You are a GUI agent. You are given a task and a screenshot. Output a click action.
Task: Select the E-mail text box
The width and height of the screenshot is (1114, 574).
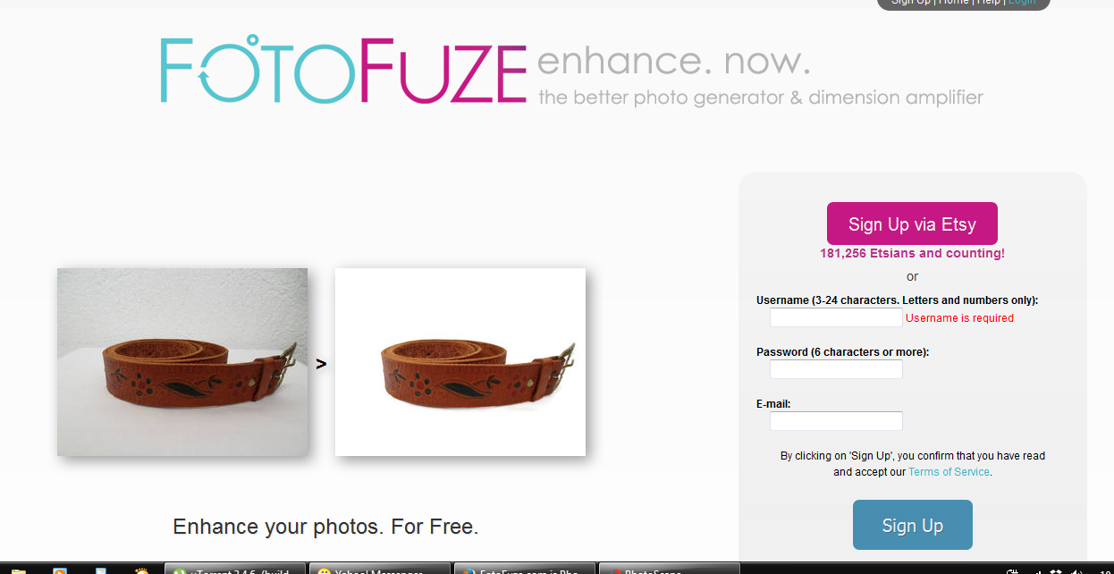[836, 421]
